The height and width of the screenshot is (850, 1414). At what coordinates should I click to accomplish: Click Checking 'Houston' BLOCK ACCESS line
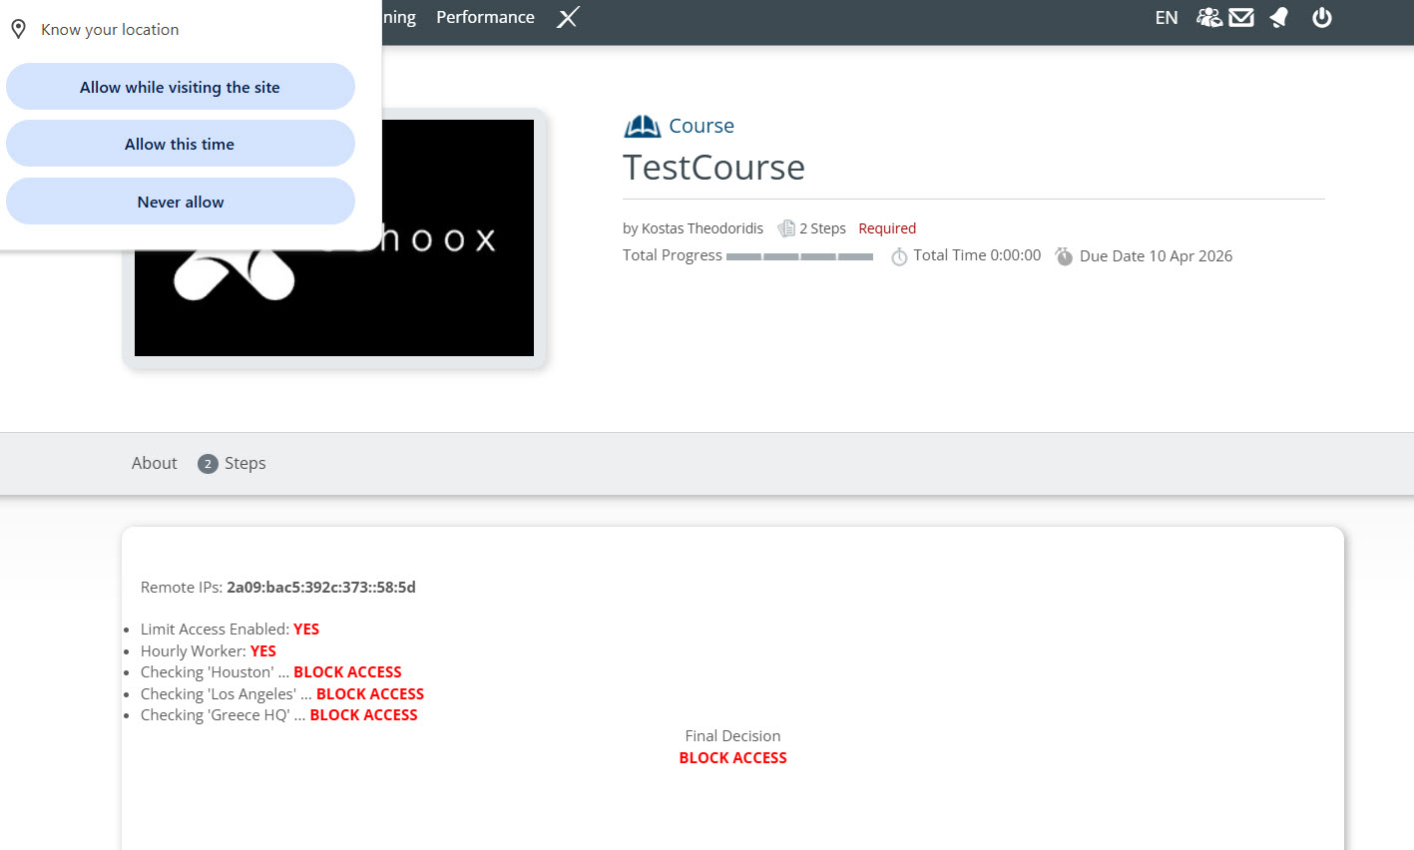click(271, 671)
